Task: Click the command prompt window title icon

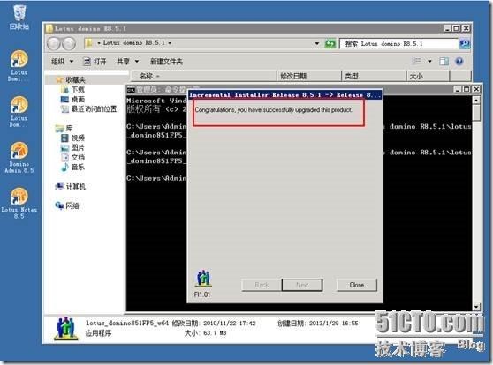Action: click(x=131, y=90)
